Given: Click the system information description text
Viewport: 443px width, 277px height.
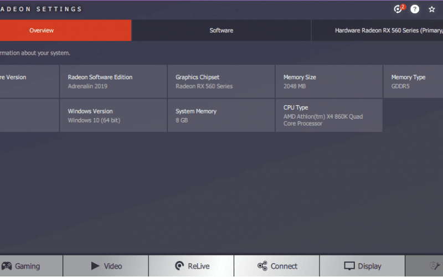Looking at the screenshot, I should [35, 53].
